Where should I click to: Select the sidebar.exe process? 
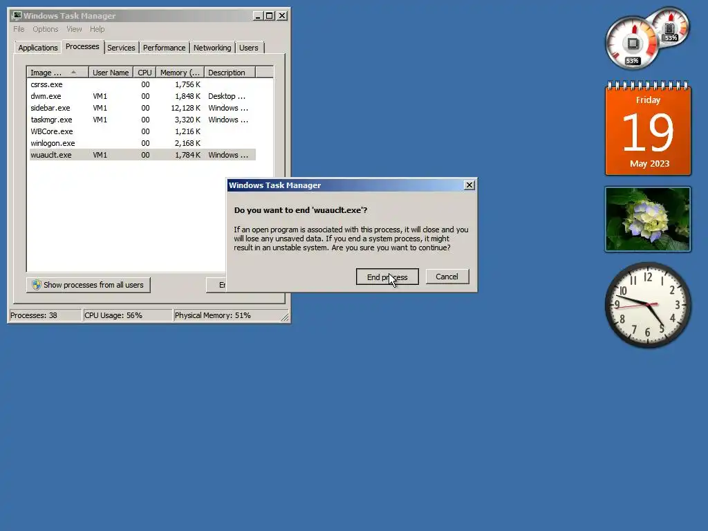[142, 108]
